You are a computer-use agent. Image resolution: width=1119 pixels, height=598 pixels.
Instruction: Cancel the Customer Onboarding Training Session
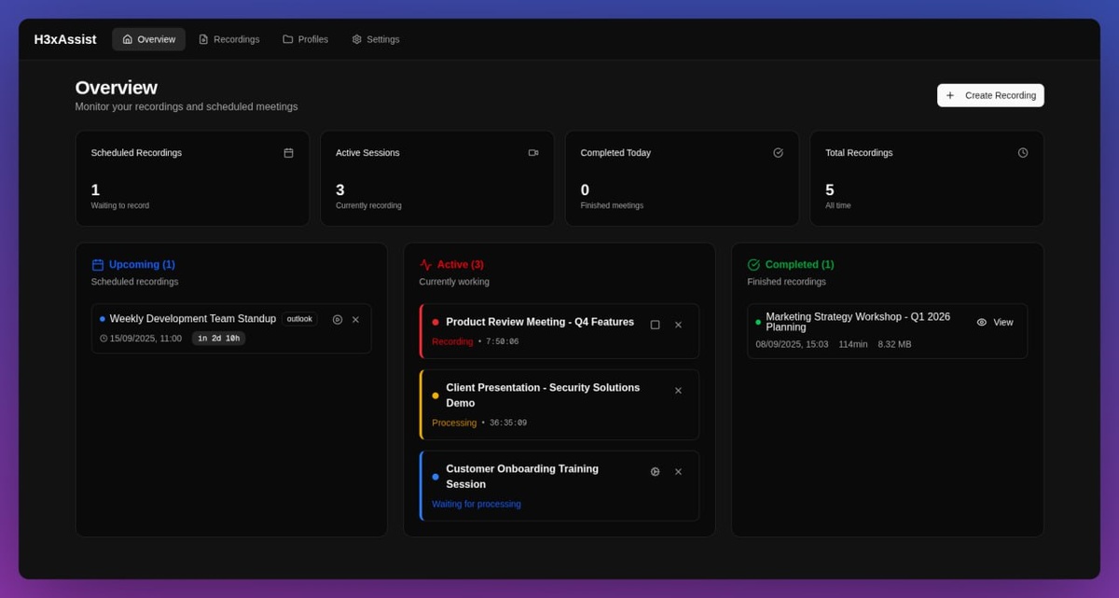tap(678, 472)
